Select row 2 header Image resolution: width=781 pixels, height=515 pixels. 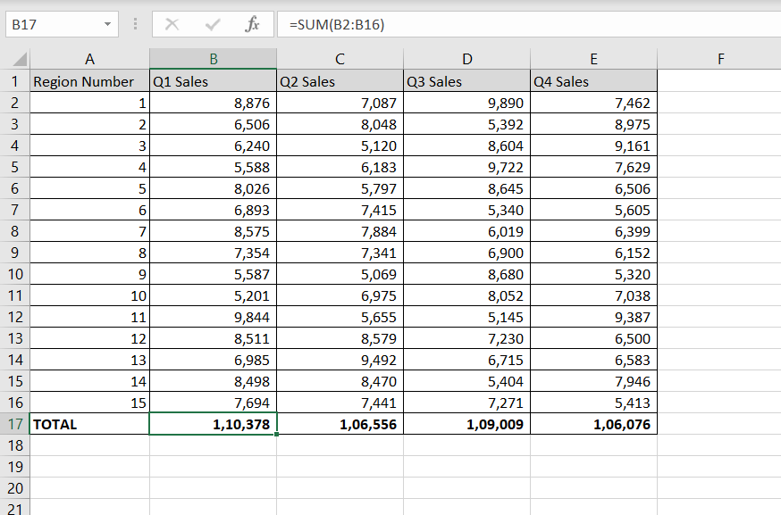click(x=13, y=103)
